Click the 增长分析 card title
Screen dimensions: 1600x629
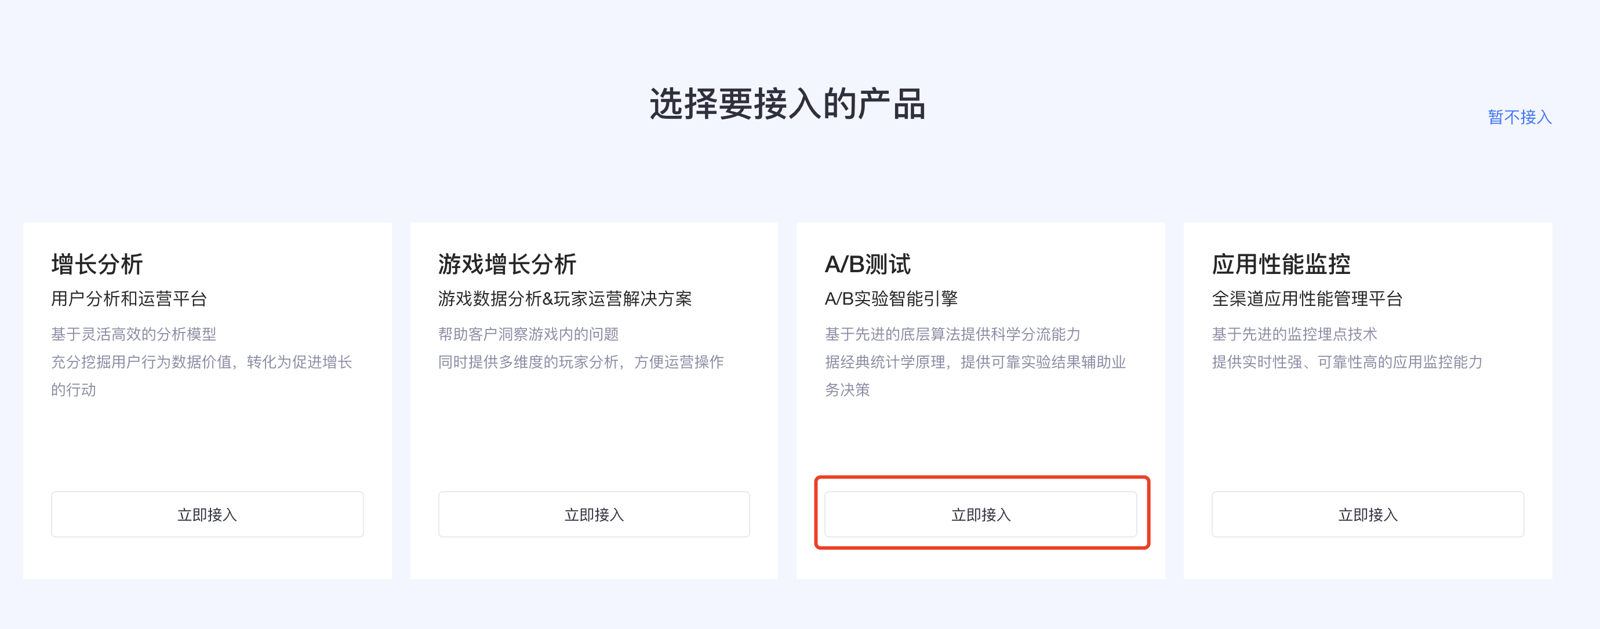pos(97,264)
